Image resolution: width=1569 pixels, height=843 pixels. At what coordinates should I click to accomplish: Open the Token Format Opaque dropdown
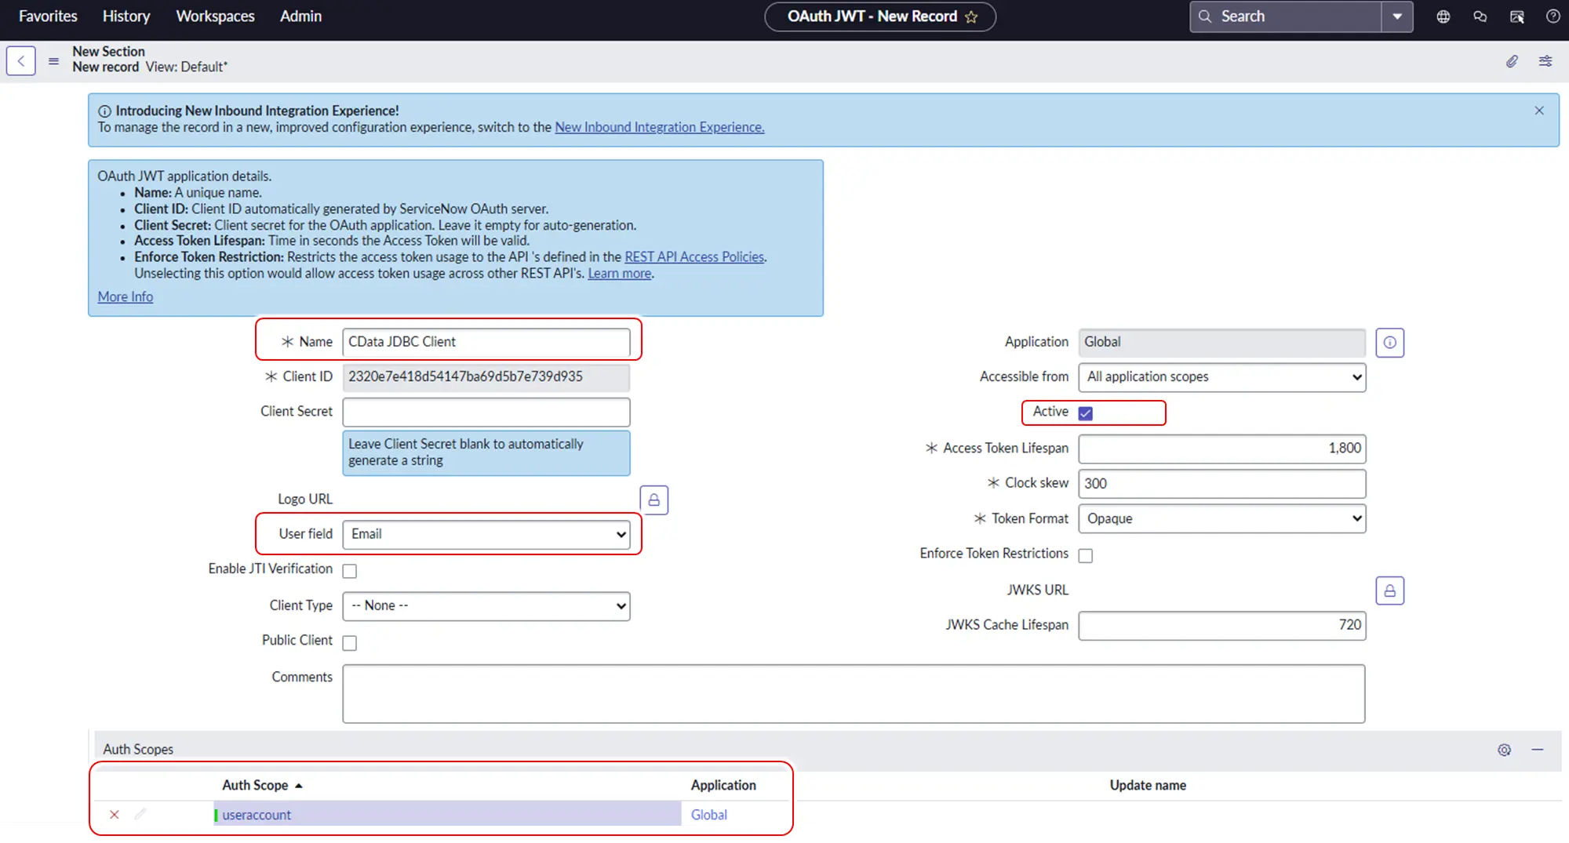pyautogui.click(x=1222, y=519)
